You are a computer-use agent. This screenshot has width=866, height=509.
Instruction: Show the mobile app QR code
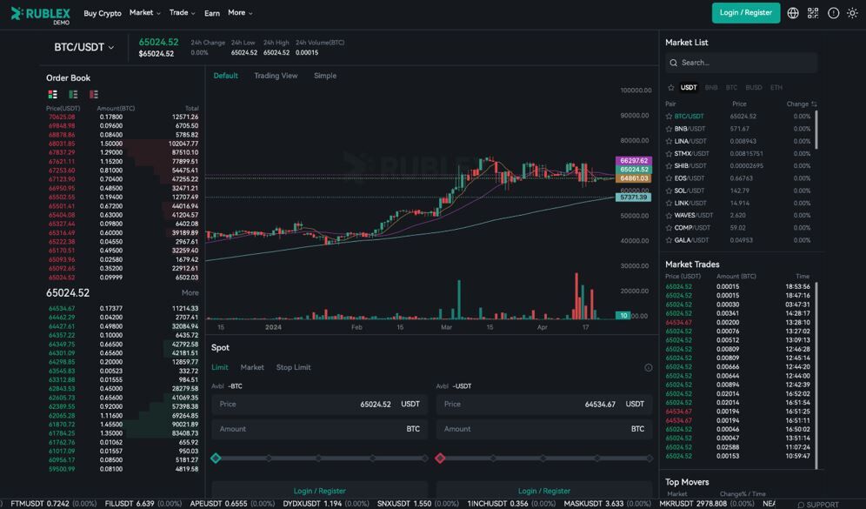pyautogui.click(x=814, y=12)
